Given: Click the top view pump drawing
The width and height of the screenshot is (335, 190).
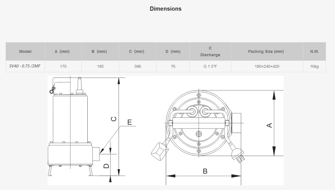Looking at the screenshot, I should click(x=199, y=124).
